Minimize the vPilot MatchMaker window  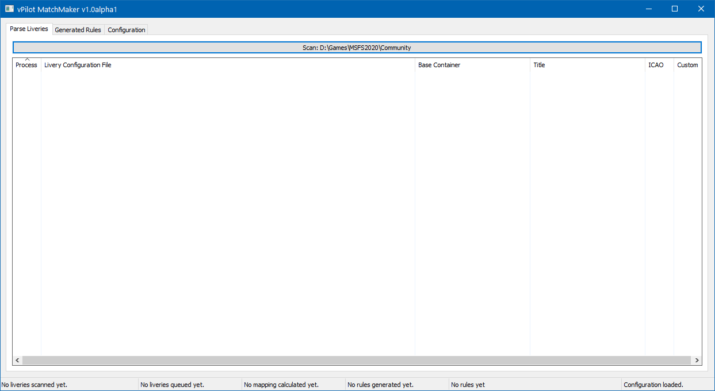(648, 9)
